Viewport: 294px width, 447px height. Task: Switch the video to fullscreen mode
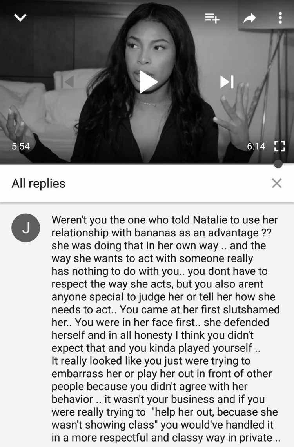tap(279, 146)
